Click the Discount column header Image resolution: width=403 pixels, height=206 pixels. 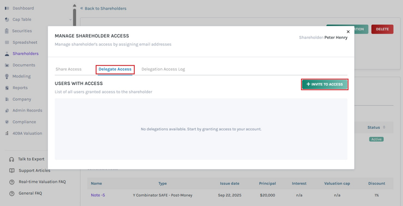pos(376,184)
